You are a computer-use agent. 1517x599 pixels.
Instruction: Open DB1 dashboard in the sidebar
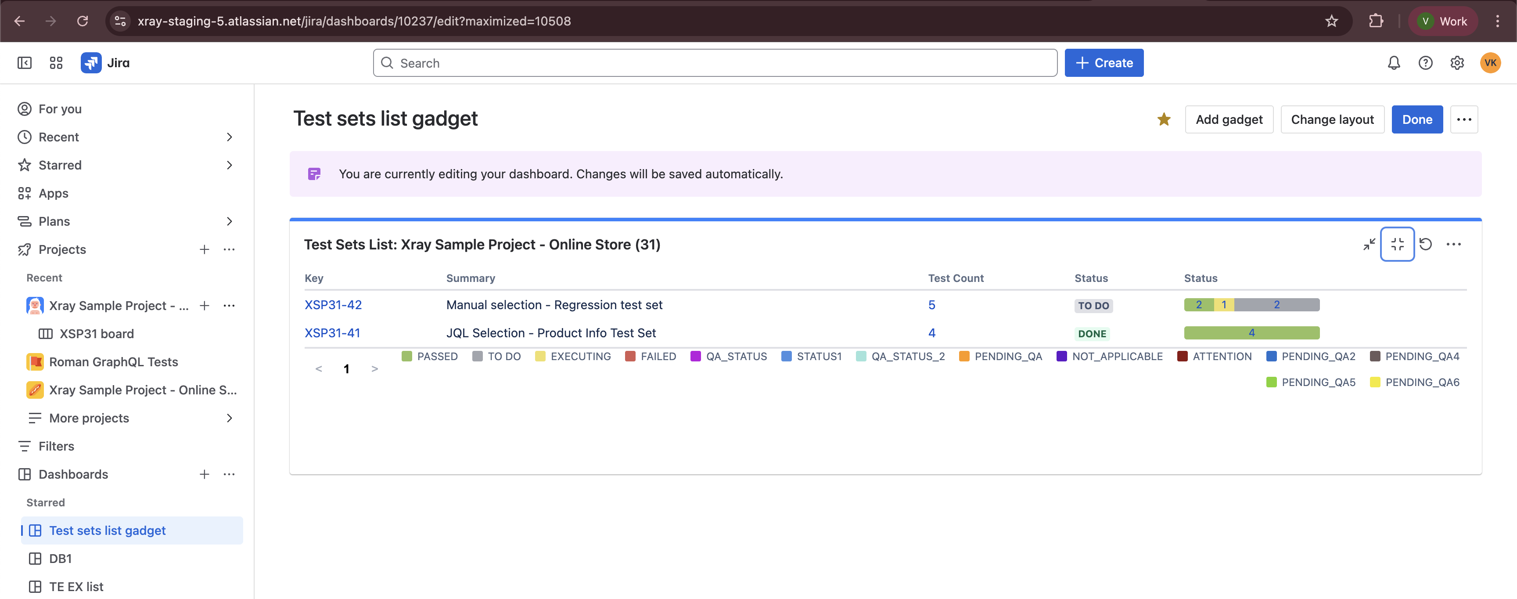point(60,558)
